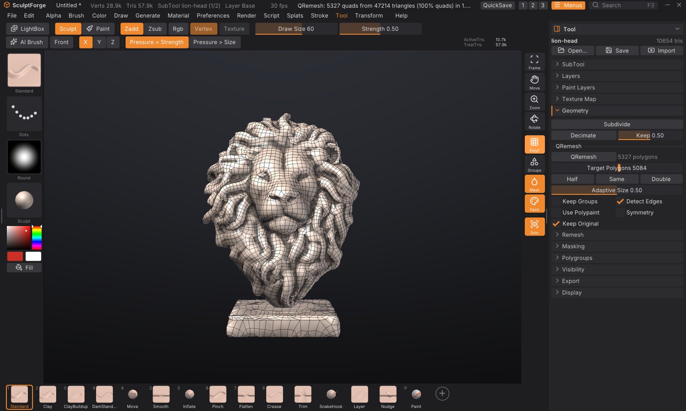This screenshot has width=686, height=411.
Task: Open the Preferences menu
Action: pos(213,15)
